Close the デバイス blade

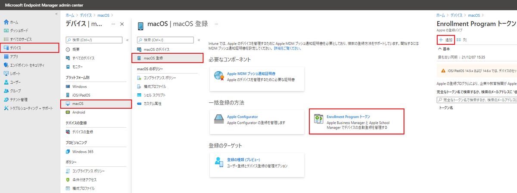[x=122, y=24]
